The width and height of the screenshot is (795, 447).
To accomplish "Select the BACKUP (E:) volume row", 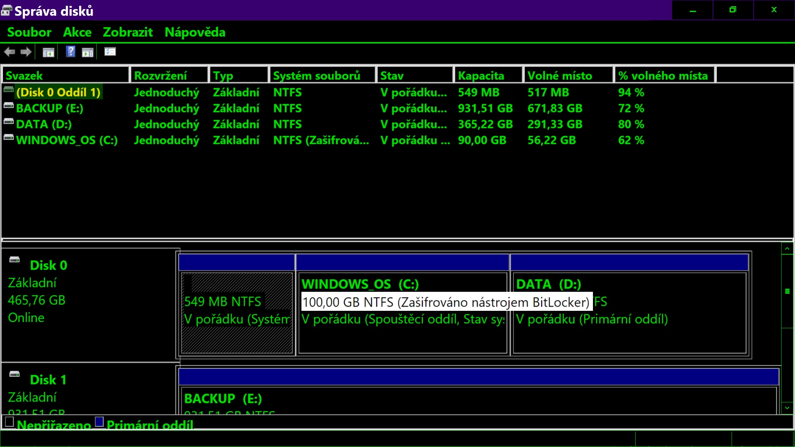I will click(50, 108).
